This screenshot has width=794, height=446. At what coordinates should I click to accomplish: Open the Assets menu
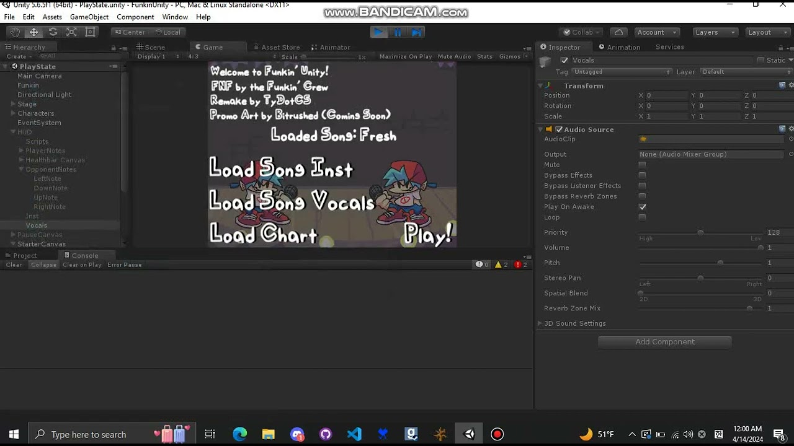click(x=52, y=17)
